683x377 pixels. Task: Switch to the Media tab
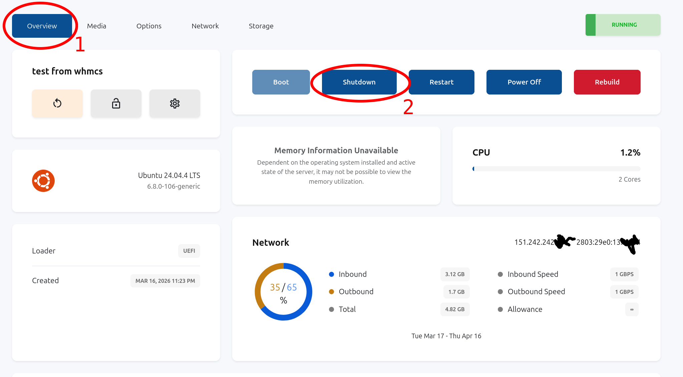[x=96, y=26]
